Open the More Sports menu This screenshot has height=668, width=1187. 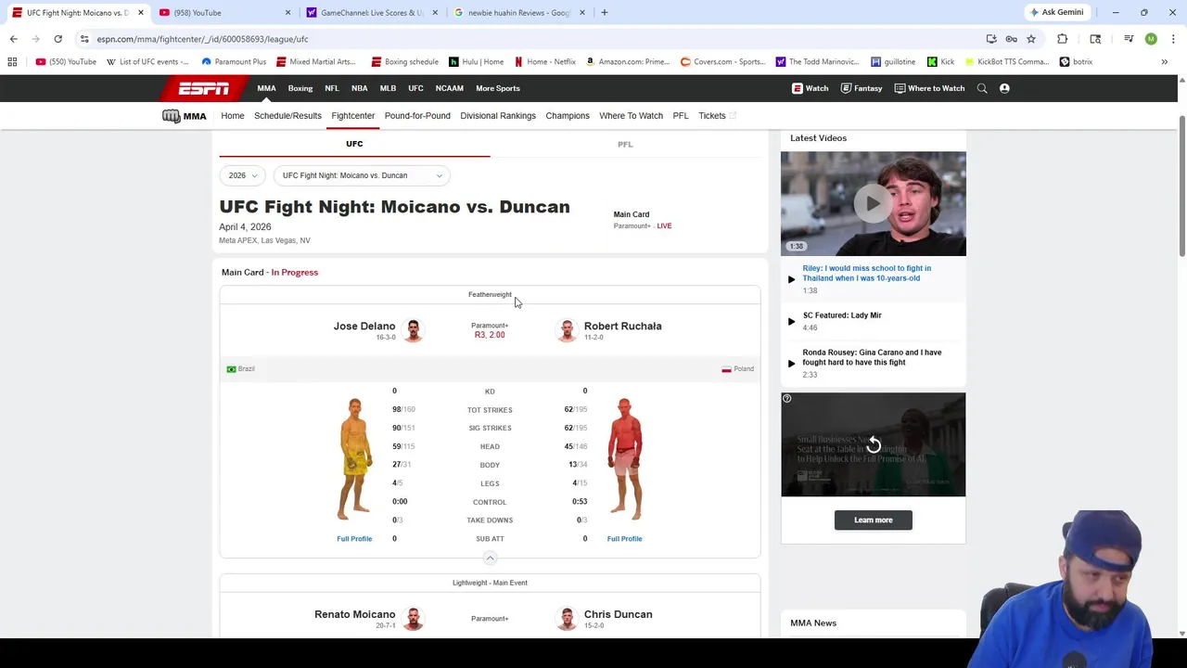pos(498,88)
